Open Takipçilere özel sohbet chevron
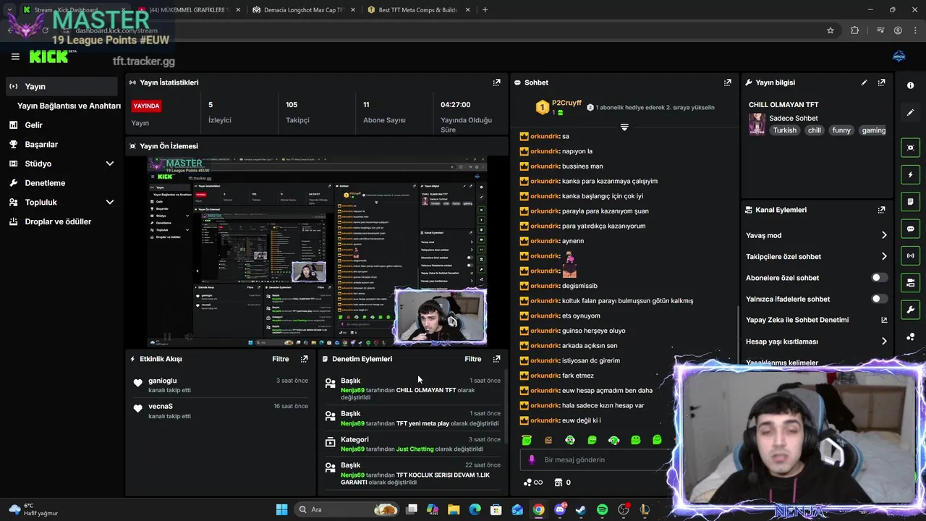 click(884, 256)
